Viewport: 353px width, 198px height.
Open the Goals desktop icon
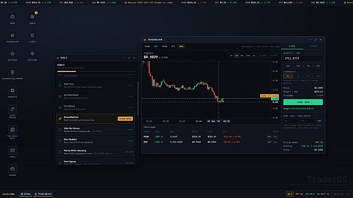pos(32,17)
